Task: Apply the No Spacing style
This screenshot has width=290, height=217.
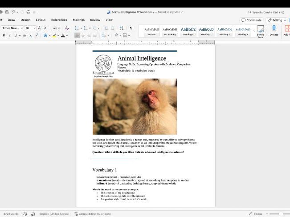Action: point(170,32)
